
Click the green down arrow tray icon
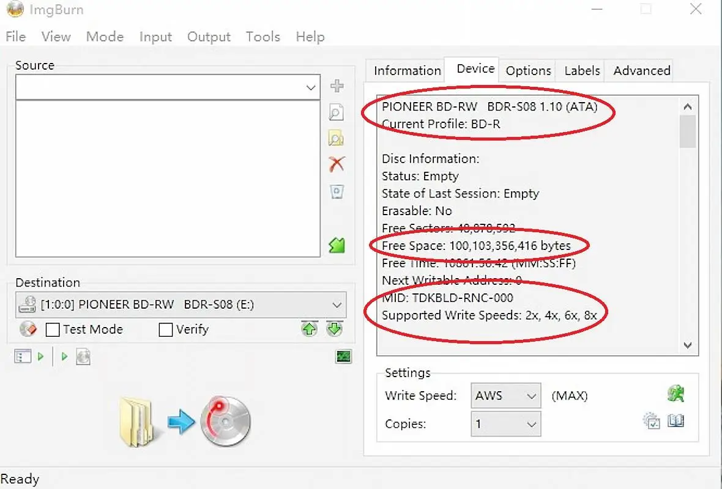(x=335, y=329)
